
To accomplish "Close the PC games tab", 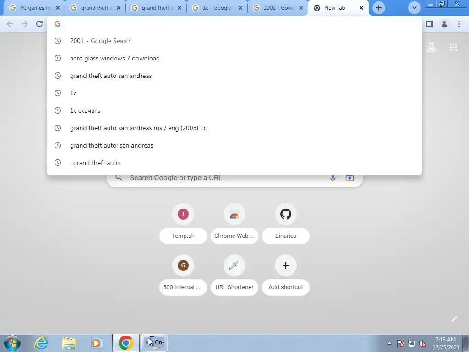I will (x=58, y=8).
